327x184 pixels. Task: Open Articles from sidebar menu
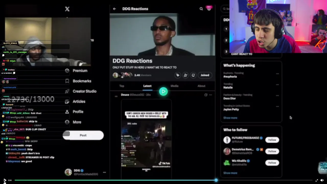(x=79, y=101)
